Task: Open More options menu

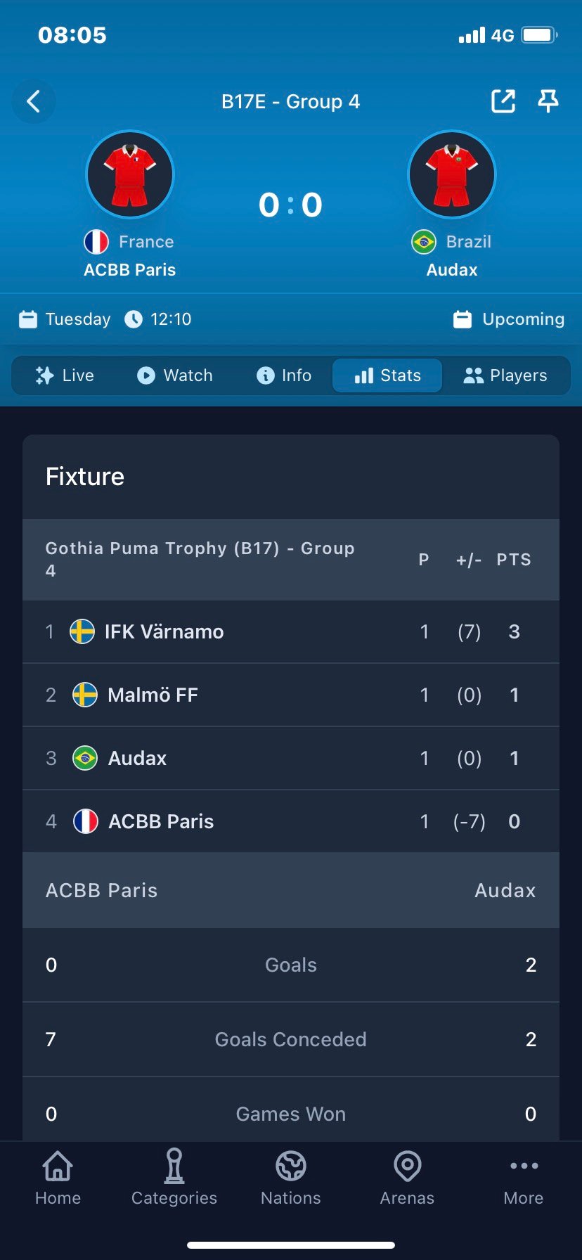Action: tap(524, 1178)
